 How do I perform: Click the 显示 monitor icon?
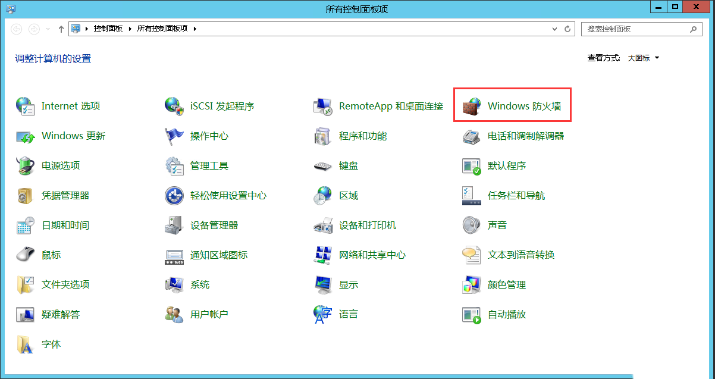pos(322,284)
